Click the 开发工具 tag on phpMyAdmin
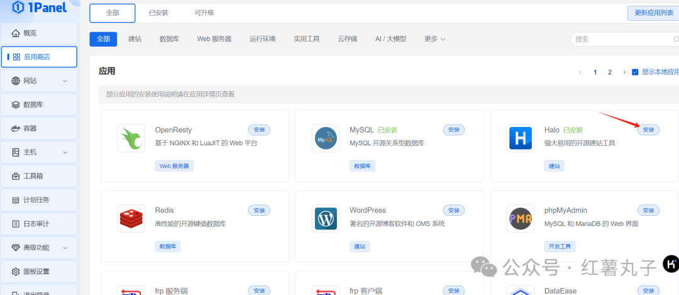Viewport: 679px width, 295px height. point(560,247)
